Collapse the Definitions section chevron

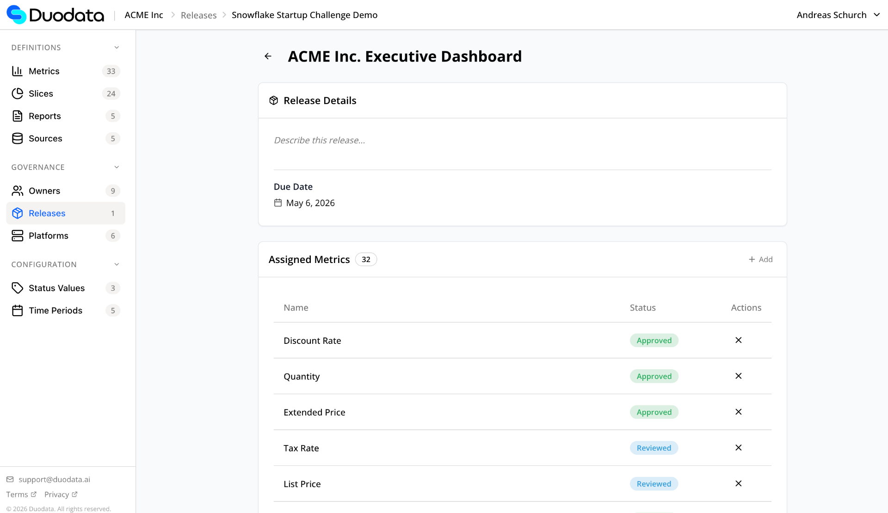click(117, 48)
